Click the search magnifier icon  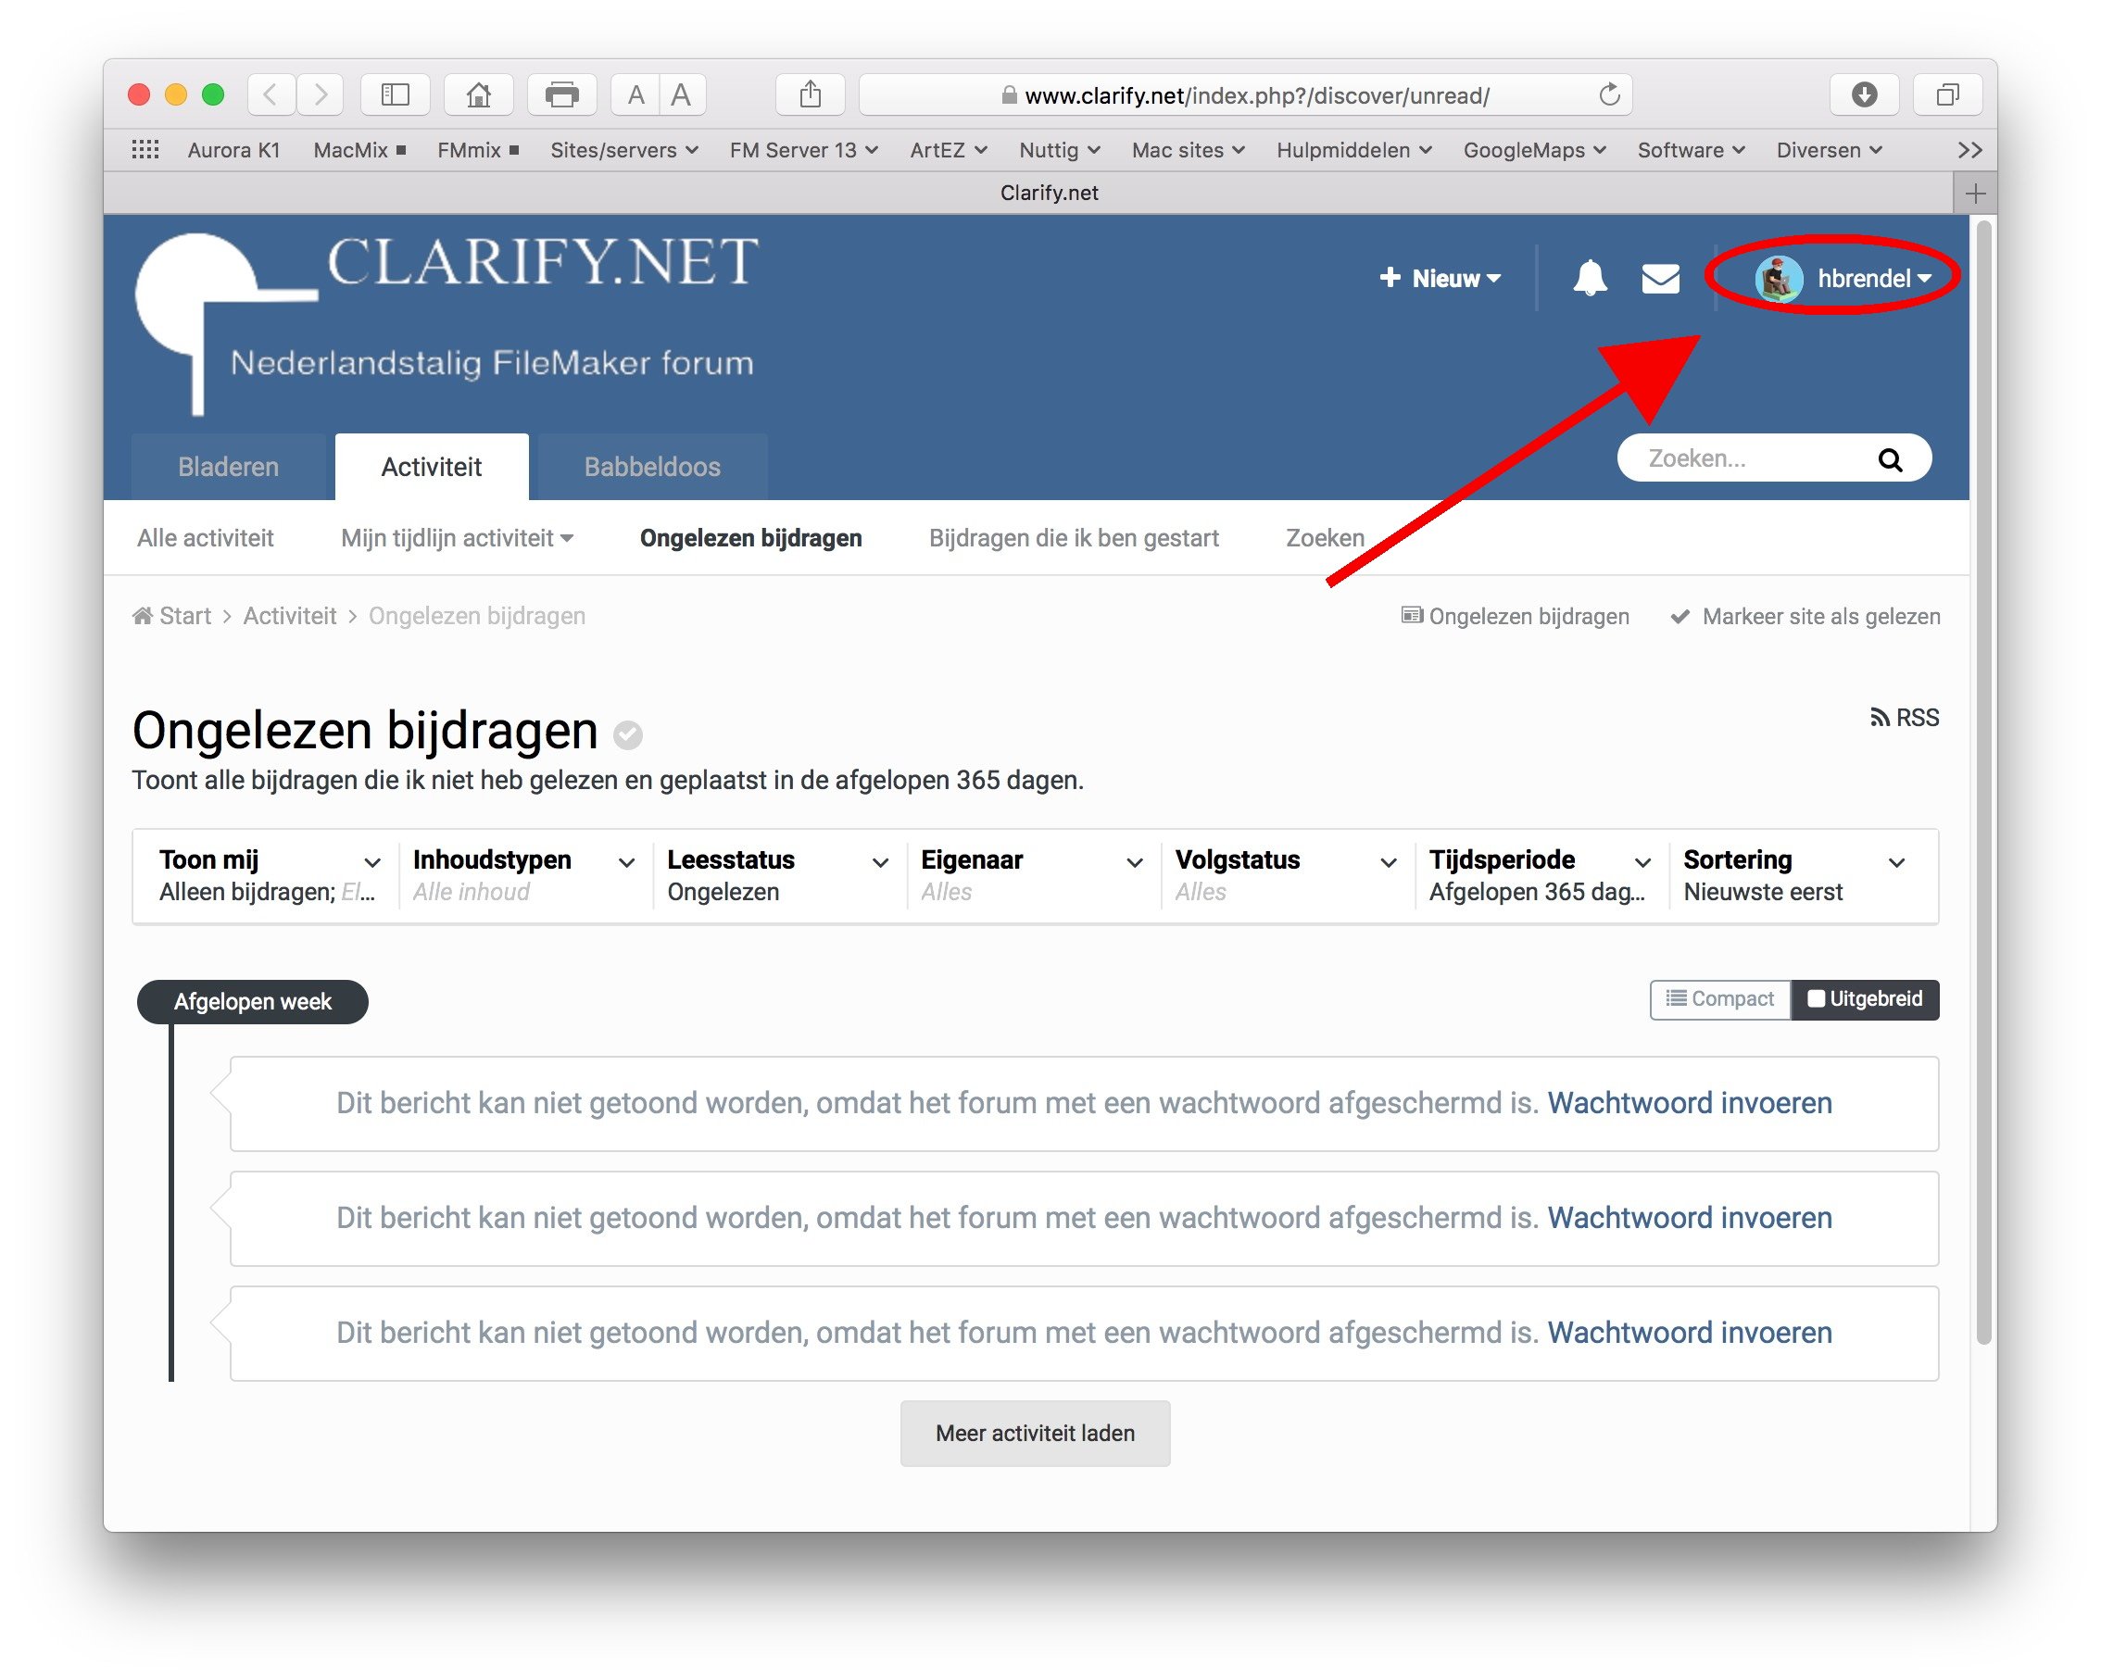pos(1889,459)
